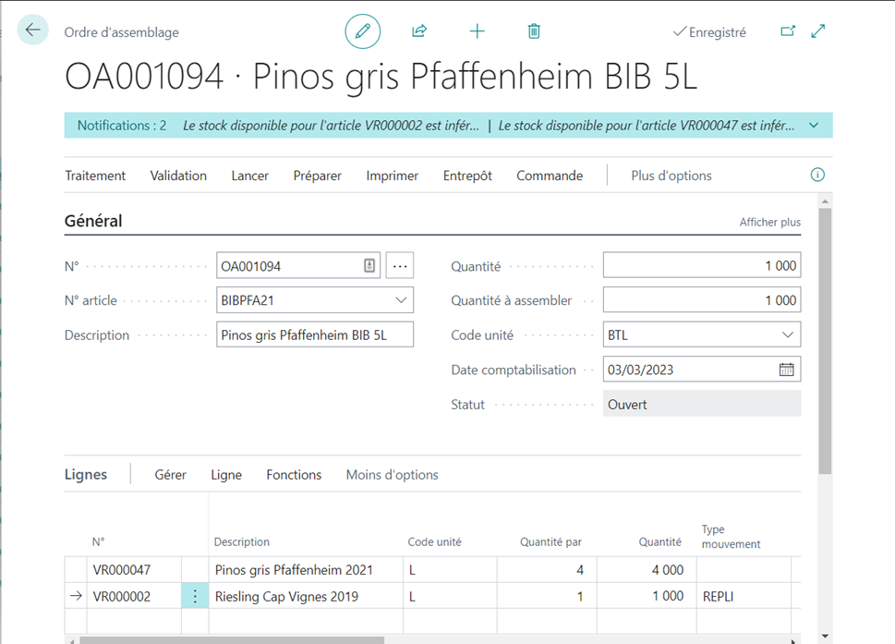Click Quantité par cell showing 4

coord(547,570)
